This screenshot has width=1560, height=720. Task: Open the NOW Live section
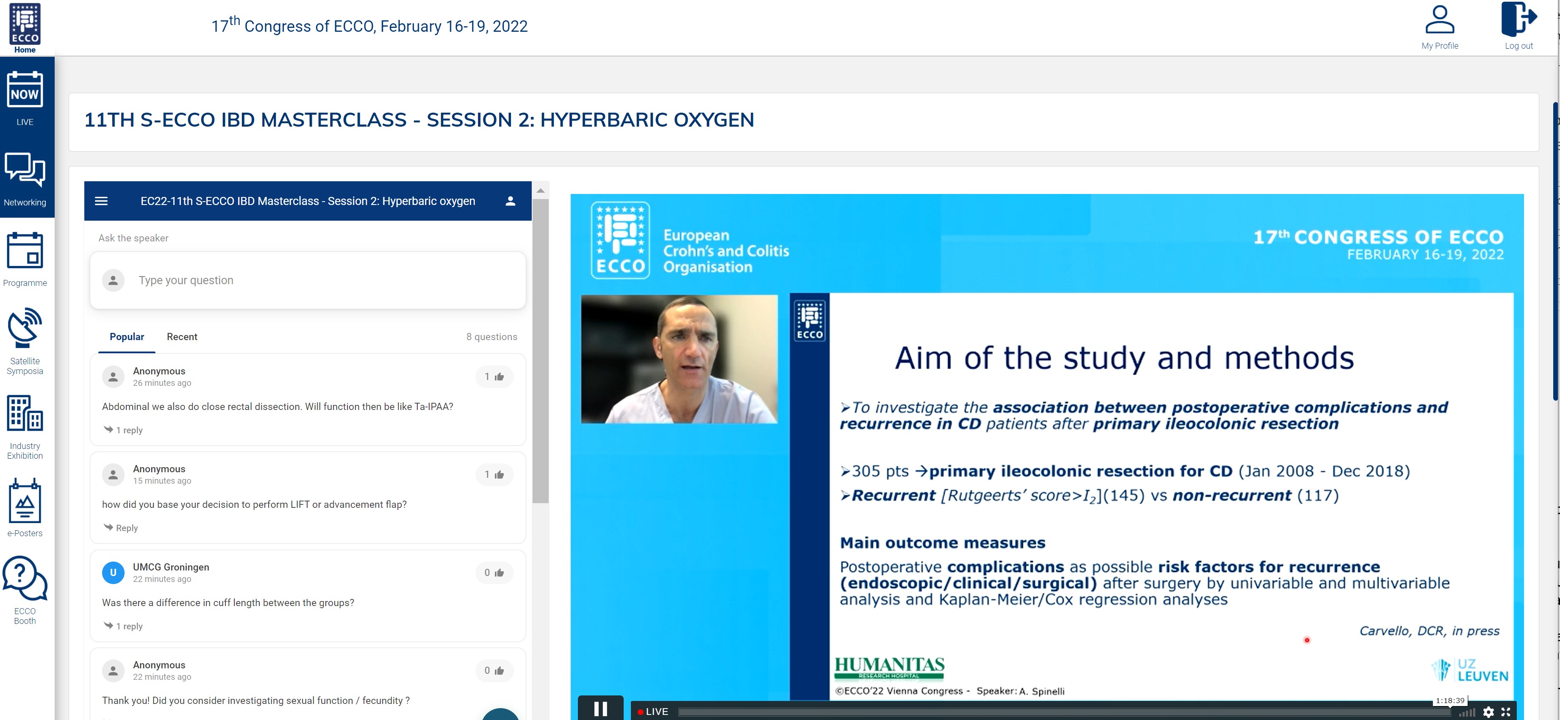pyautogui.click(x=25, y=98)
